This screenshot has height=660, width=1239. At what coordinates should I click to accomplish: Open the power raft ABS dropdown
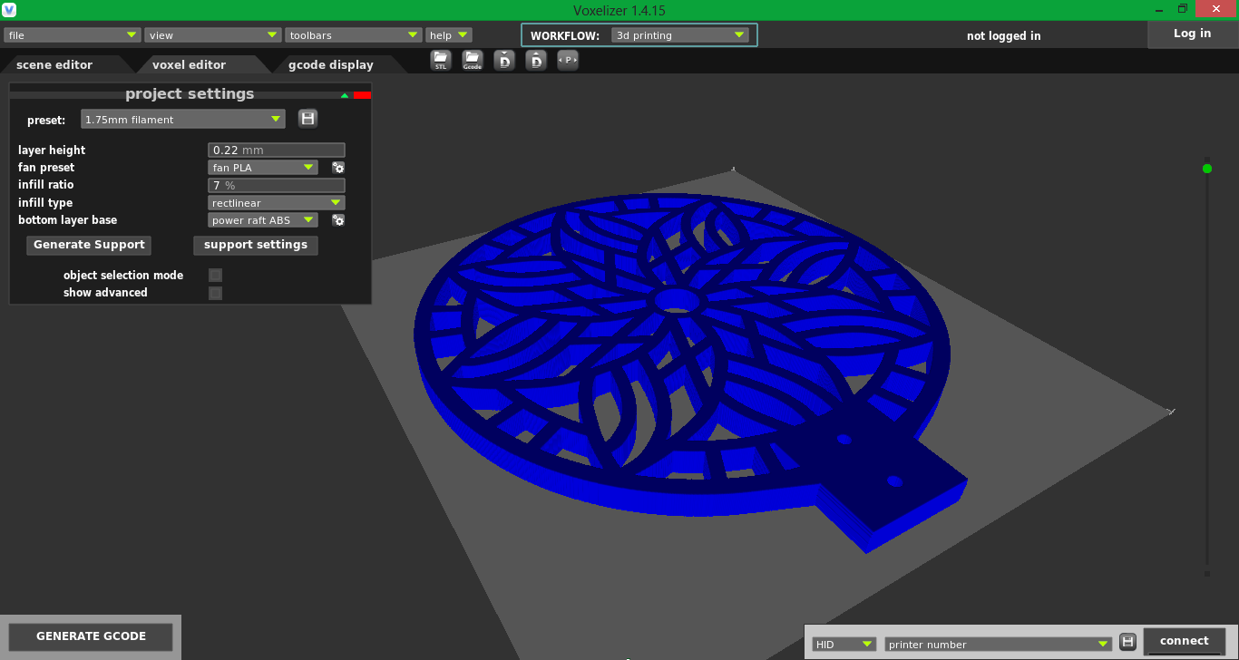point(263,220)
